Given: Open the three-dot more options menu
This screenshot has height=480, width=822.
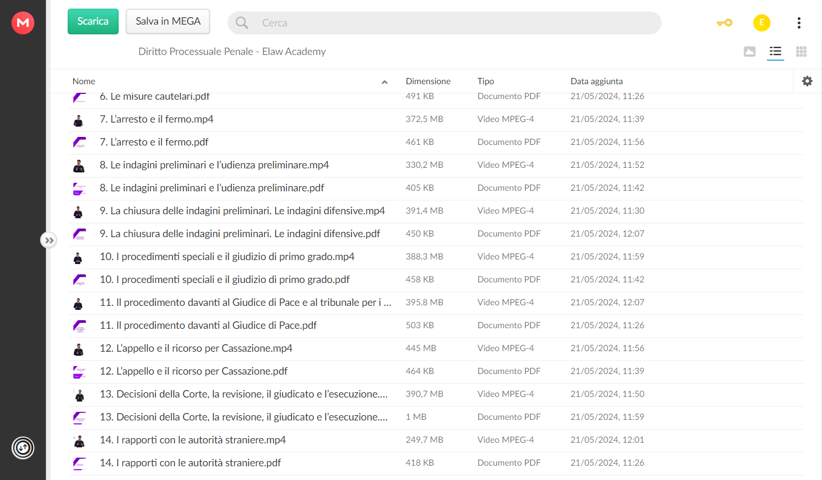Looking at the screenshot, I should [799, 23].
